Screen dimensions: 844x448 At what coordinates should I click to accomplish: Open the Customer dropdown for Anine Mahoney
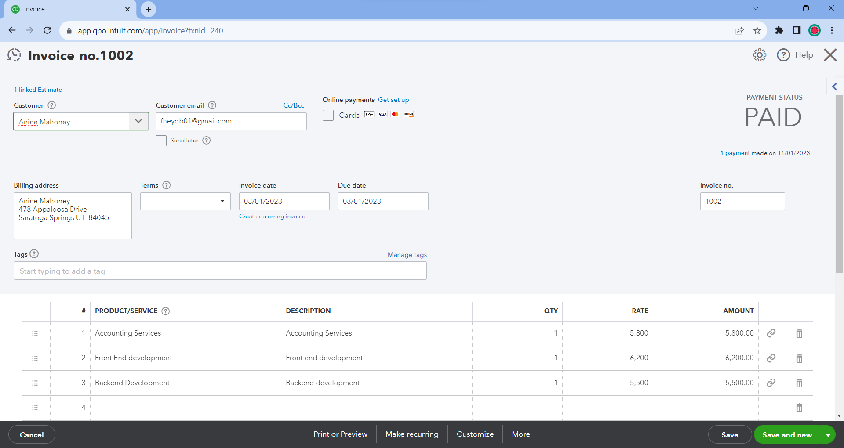pos(138,121)
